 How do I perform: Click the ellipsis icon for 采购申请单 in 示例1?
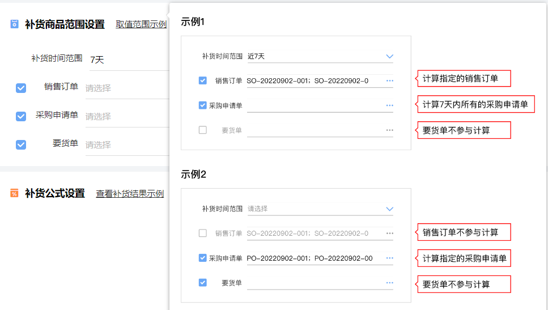coord(389,105)
